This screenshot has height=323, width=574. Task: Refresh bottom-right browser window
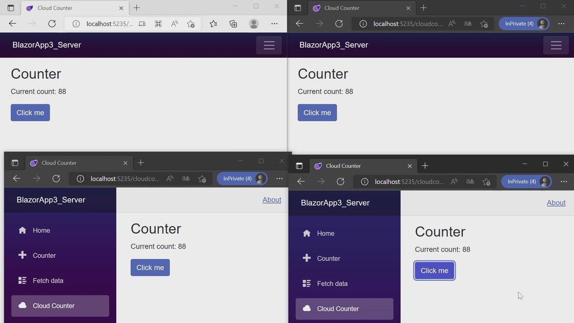coord(340,182)
